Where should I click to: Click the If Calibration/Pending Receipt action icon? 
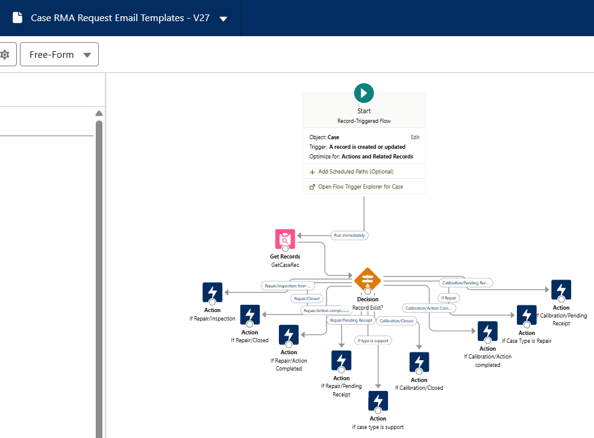pyautogui.click(x=561, y=290)
